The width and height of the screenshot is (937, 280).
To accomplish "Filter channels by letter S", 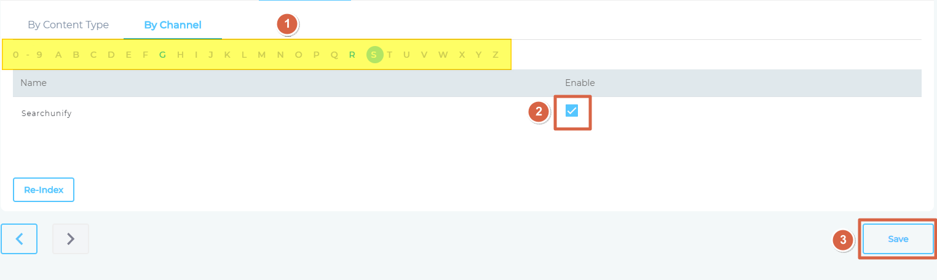I will (x=374, y=55).
